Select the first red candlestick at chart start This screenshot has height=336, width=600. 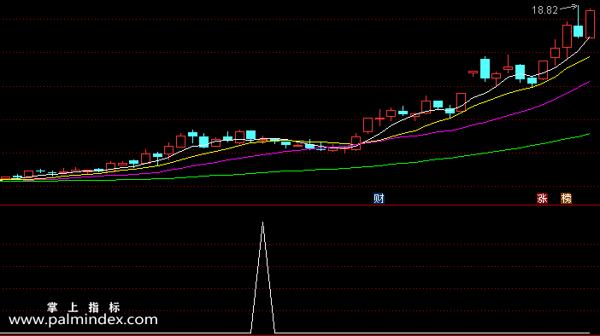click(5, 178)
